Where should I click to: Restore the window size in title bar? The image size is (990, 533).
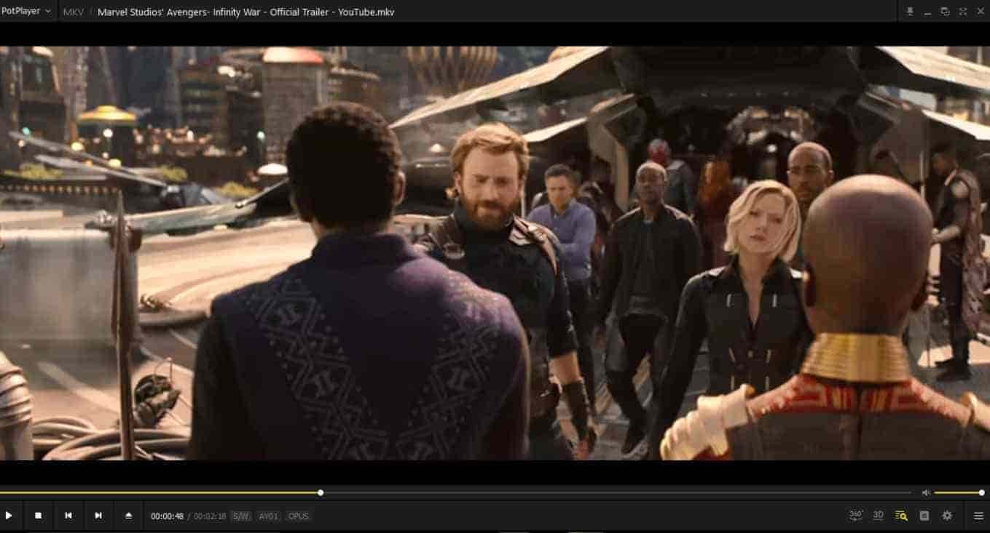click(x=945, y=12)
